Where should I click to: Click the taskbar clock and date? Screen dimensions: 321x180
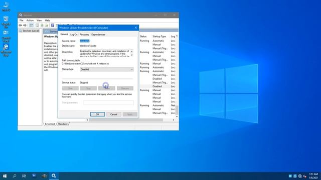[313, 176]
